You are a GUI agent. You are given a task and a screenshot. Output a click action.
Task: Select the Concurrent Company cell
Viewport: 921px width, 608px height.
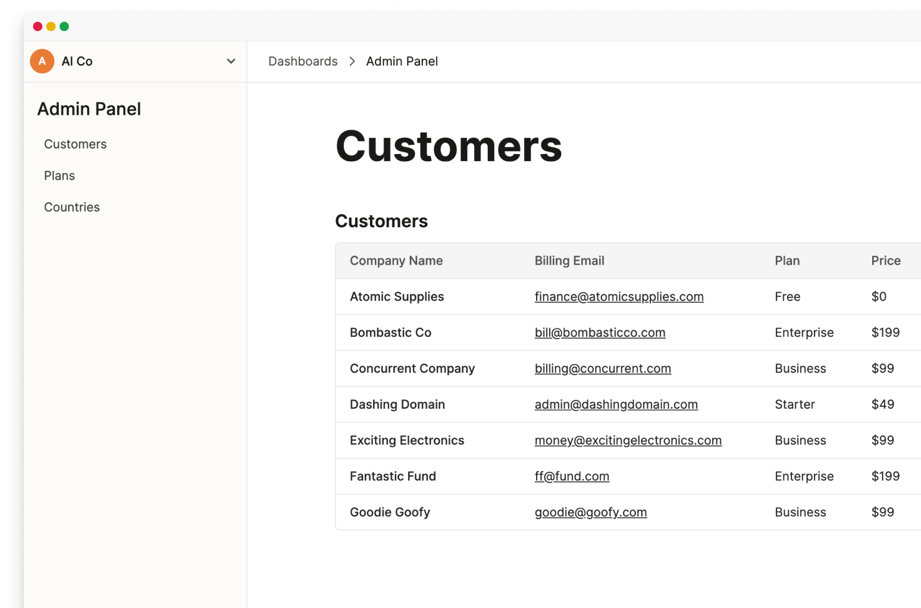412,368
